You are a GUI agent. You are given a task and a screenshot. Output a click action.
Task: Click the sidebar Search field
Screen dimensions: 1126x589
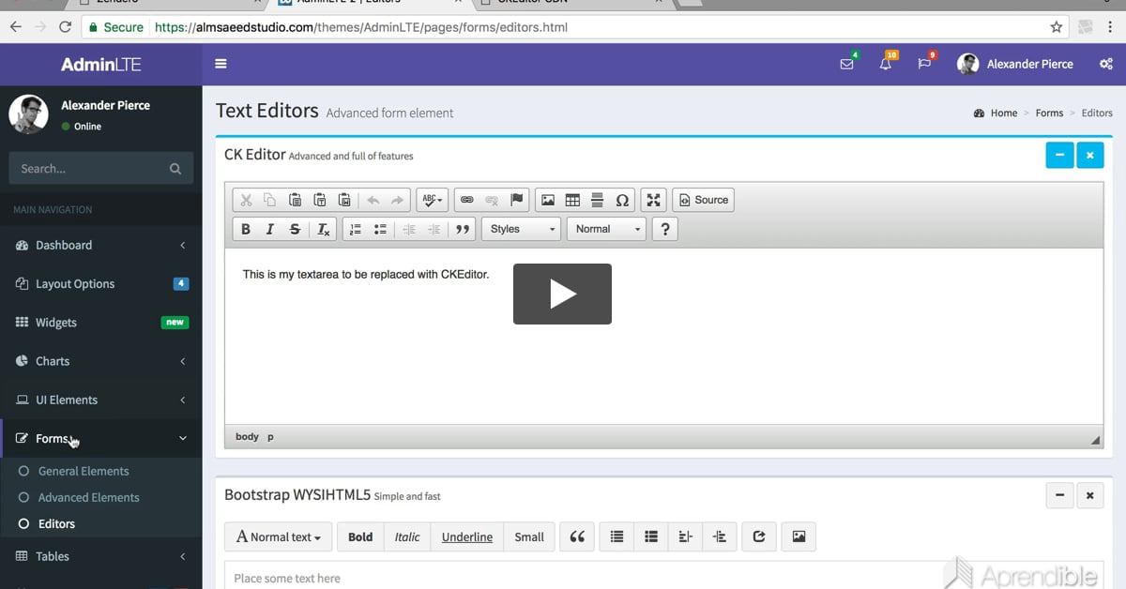(x=89, y=169)
